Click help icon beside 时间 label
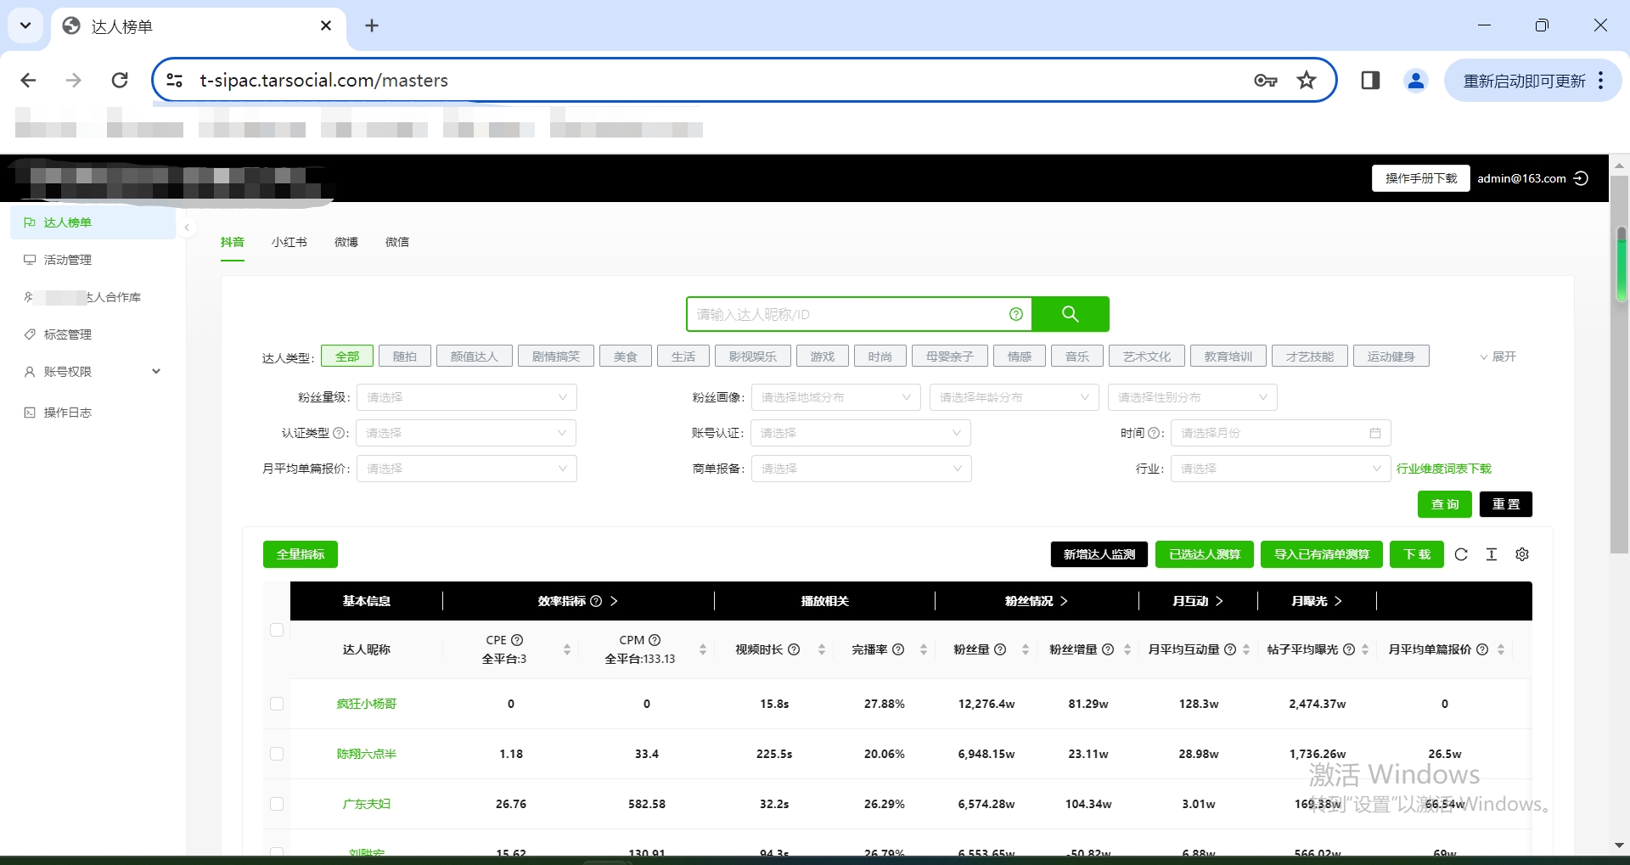Screen dimensions: 1630x865 [x=1154, y=433]
